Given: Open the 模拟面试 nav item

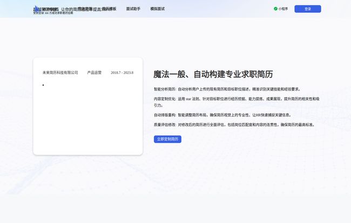Looking at the screenshot, I should [157, 9].
